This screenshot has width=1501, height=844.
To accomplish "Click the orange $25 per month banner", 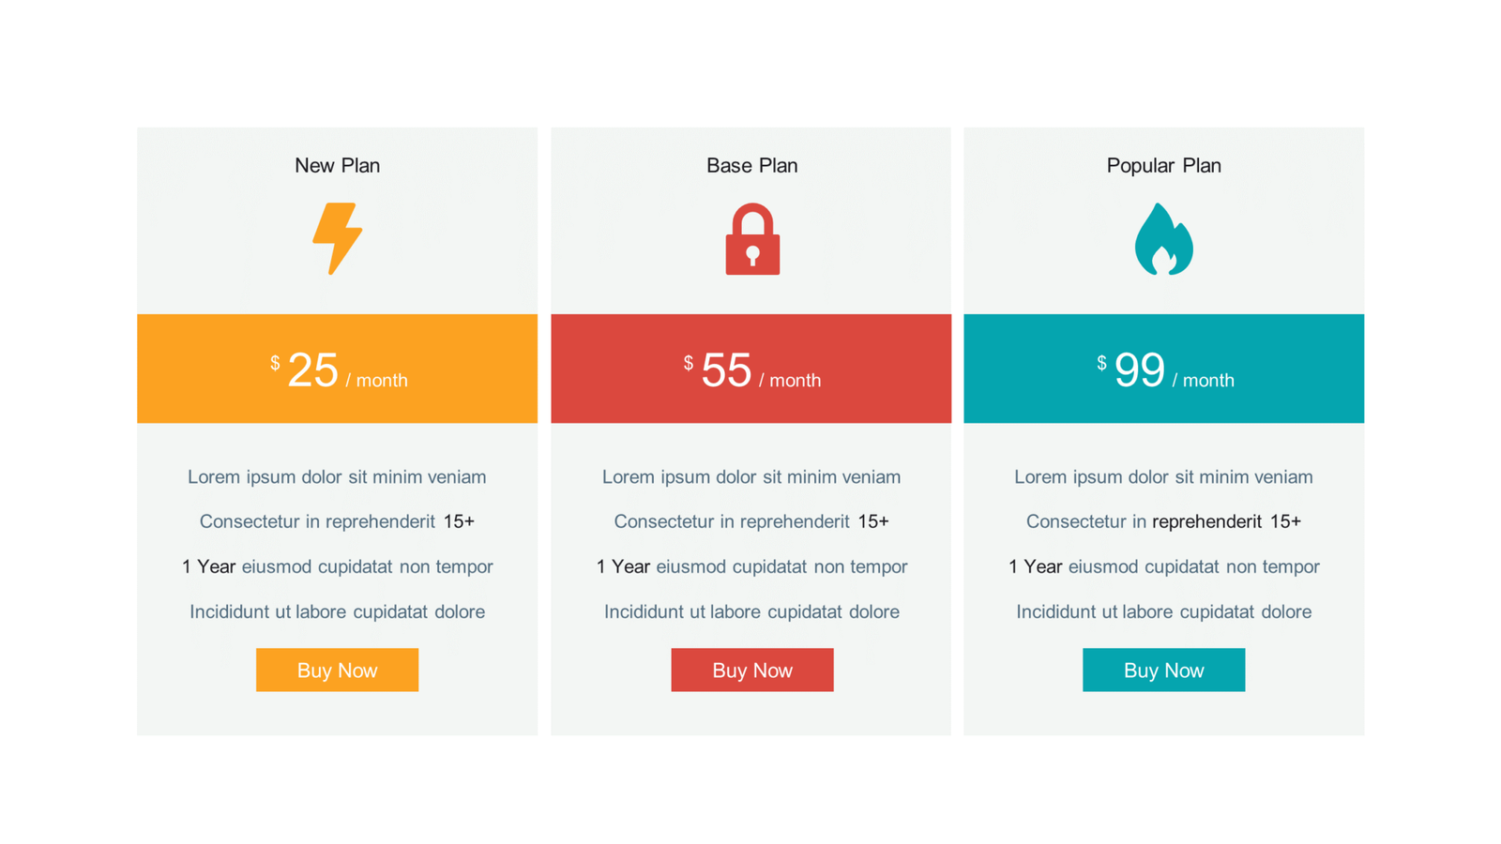I will click(337, 368).
